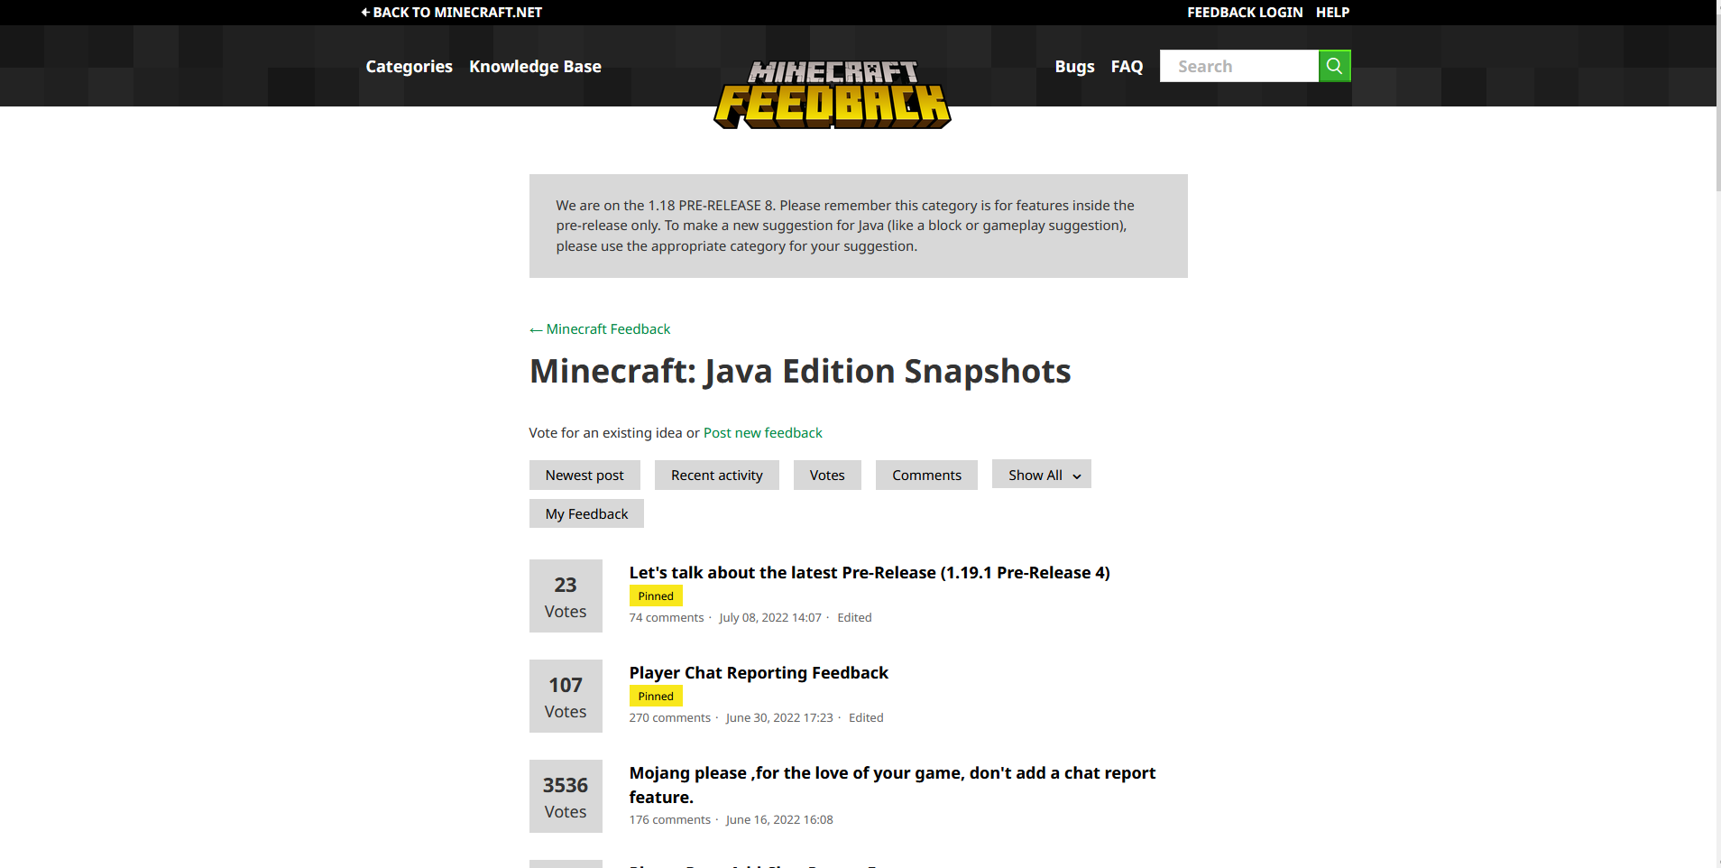Click the Java Edition Snapshots page heading
Viewport: 1721px width, 868px height.
(800, 372)
